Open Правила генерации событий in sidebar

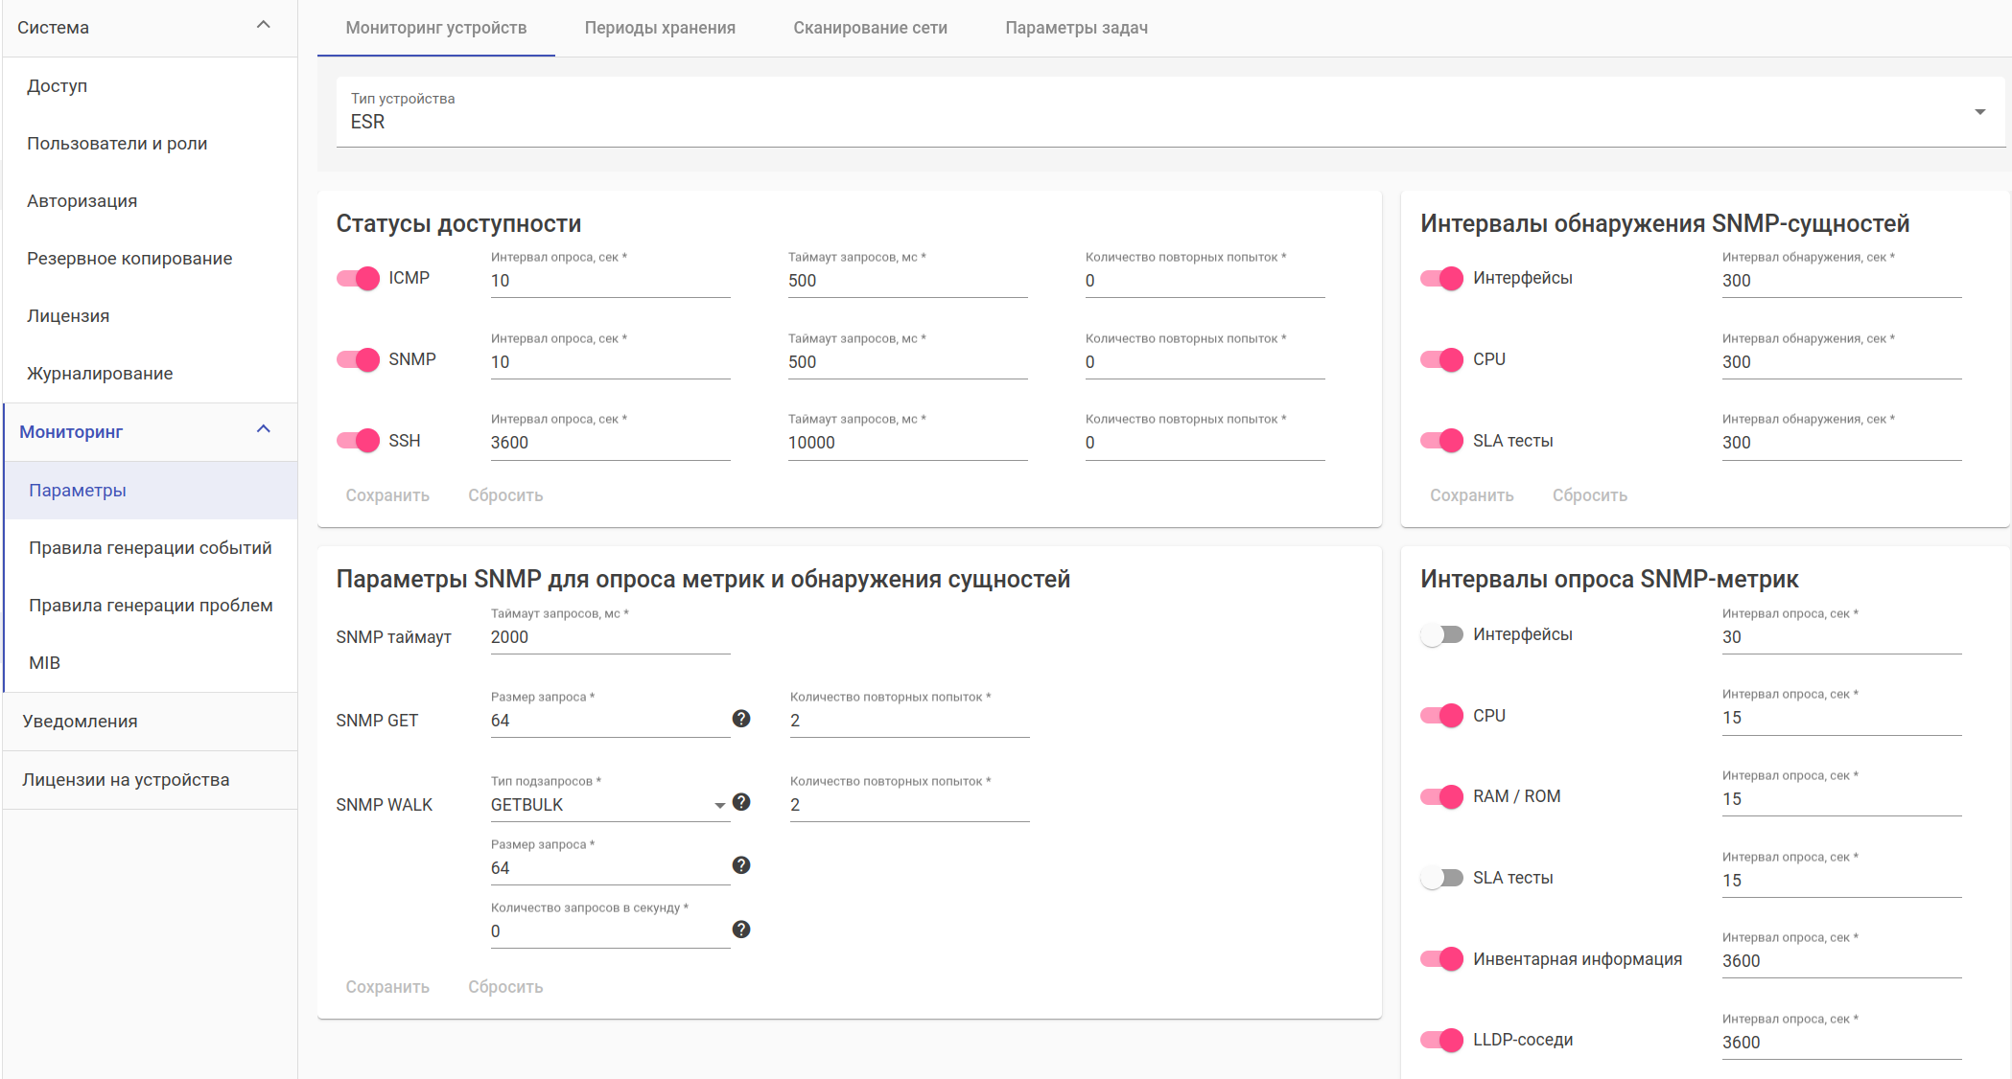[151, 548]
